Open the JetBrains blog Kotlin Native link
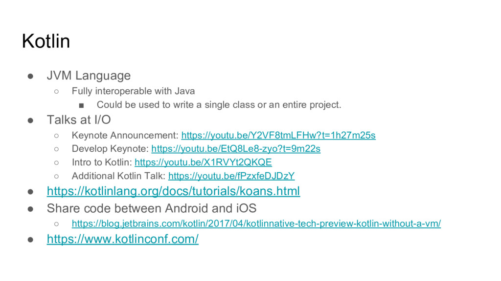The width and height of the screenshot is (501, 281). 256,223
